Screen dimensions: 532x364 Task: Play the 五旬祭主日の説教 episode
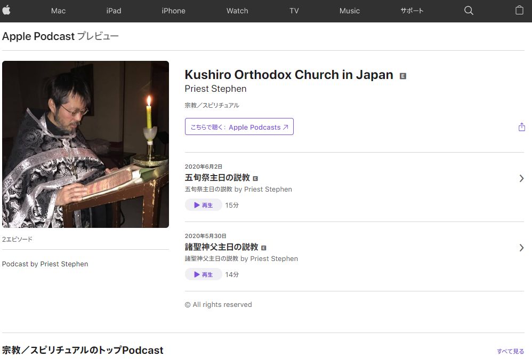coord(203,205)
